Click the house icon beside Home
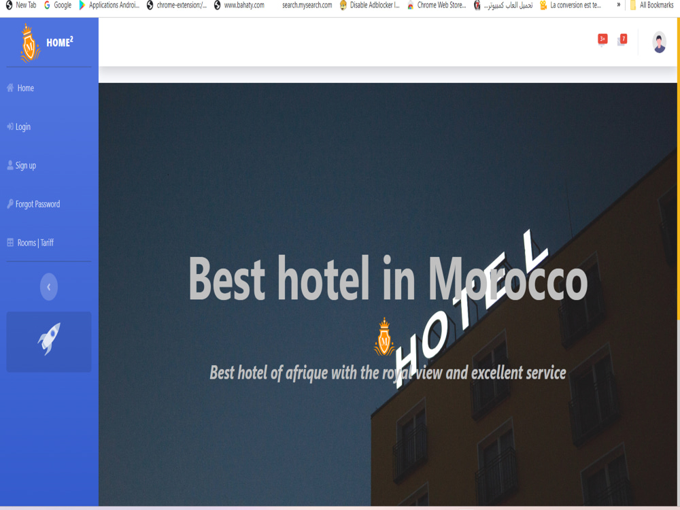Viewport: 680px width, 510px height. point(10,88)
